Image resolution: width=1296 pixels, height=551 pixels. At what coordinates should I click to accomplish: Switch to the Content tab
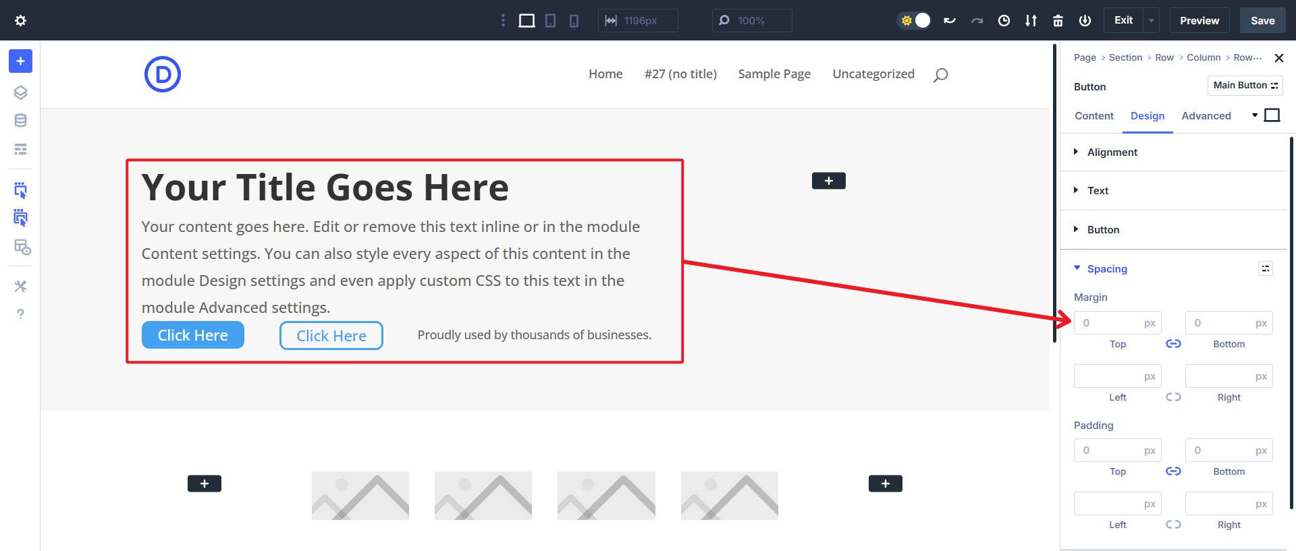(x=1094, y=116)
